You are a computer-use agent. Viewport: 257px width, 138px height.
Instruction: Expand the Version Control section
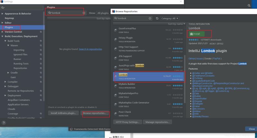tap(2, 32)
